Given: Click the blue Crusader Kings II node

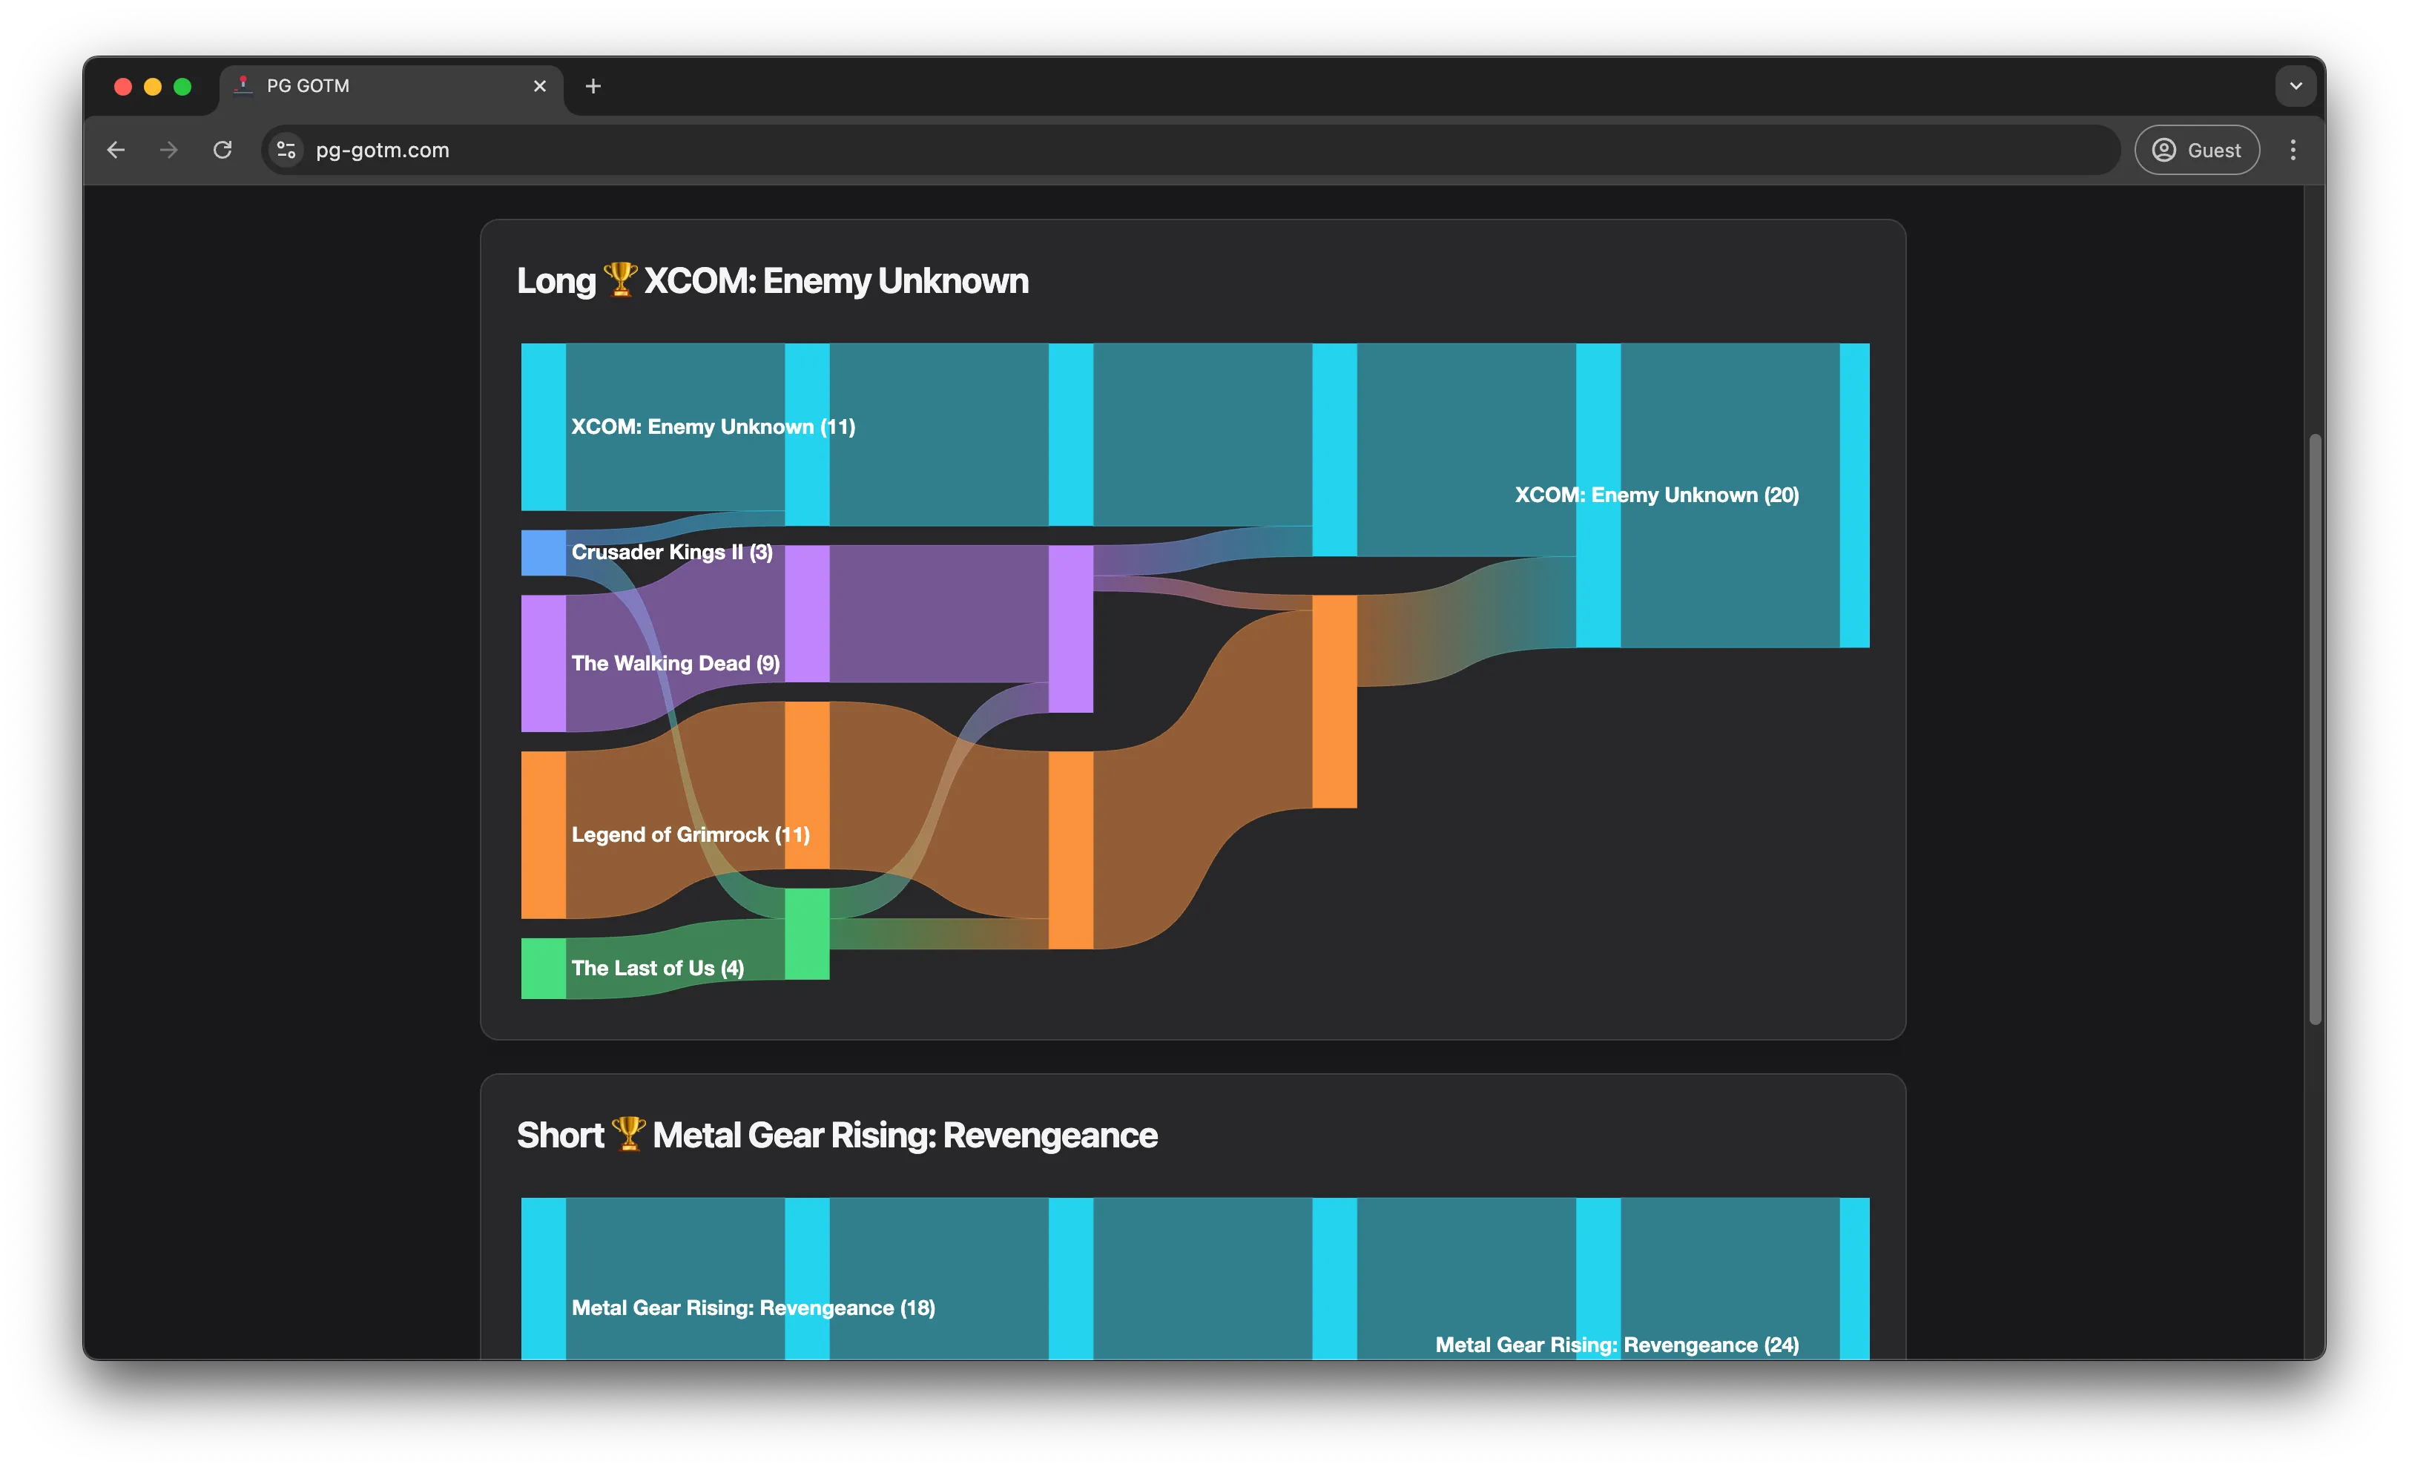Looking at the screenshot, I should coord(543,553).
